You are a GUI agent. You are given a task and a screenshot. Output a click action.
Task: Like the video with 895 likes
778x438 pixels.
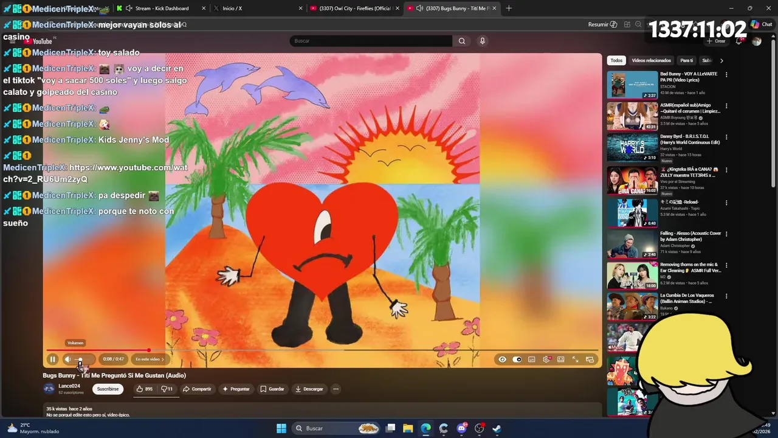pyautogui.click(x=144, y=389)
